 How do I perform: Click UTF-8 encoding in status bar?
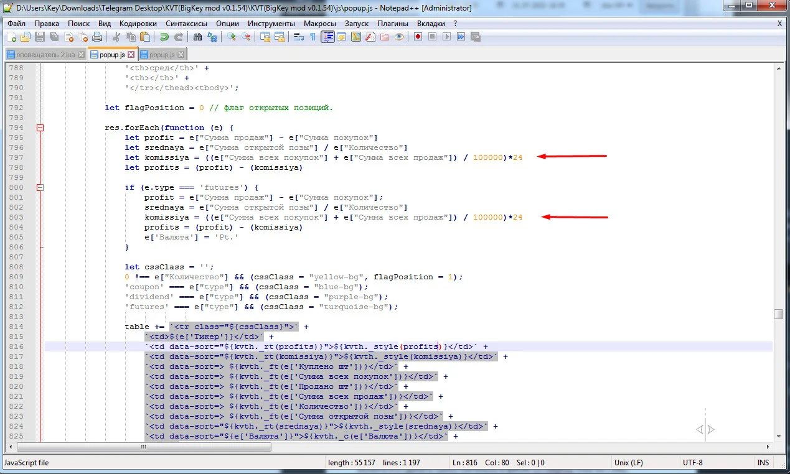692,463
